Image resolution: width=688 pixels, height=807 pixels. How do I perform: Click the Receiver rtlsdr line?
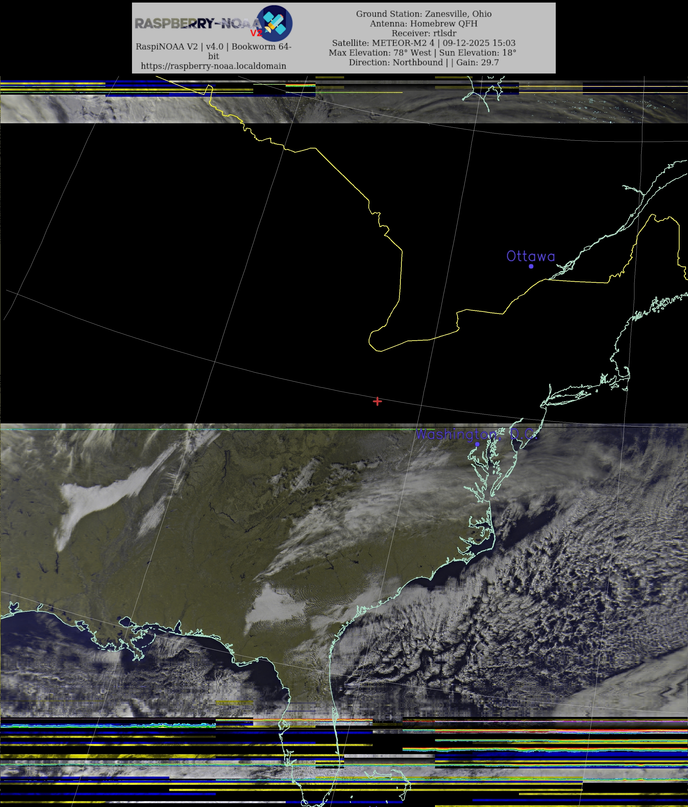424,33
